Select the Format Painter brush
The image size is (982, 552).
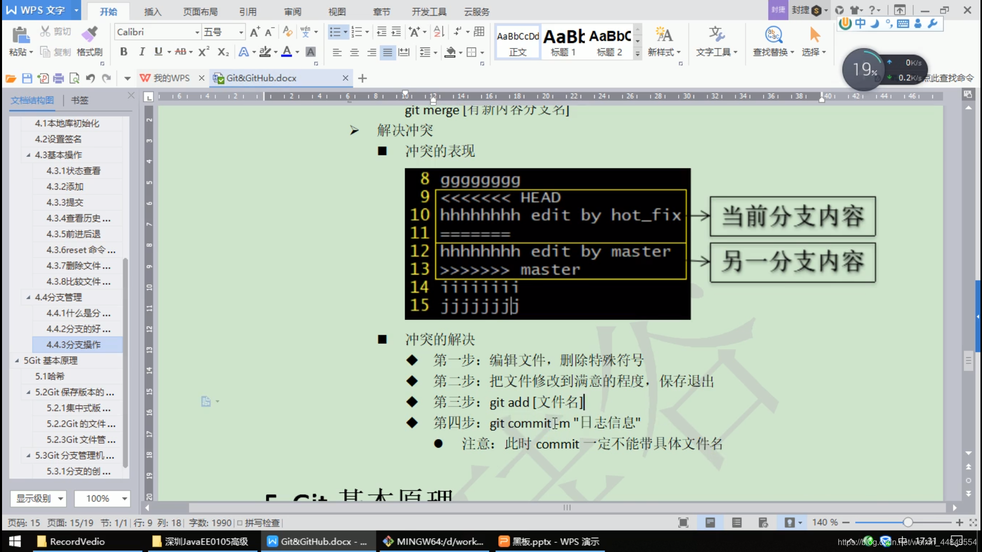click(90, 34)
